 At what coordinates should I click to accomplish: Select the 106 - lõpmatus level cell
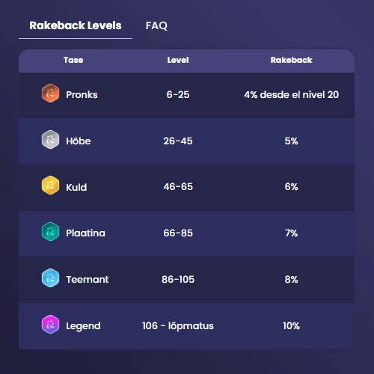[x=178, y=326]
